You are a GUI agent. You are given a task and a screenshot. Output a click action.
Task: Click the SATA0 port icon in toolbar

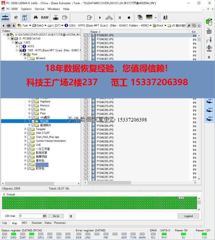[x=5, y=17]
